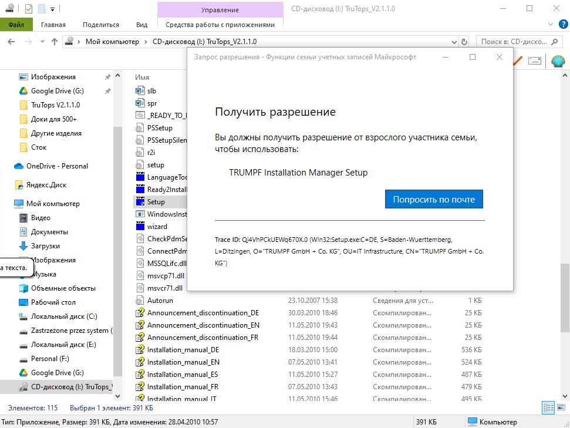
Task: Open TruTops V2.1.1.0 folder in sidebar
Action: pos(55,105)
